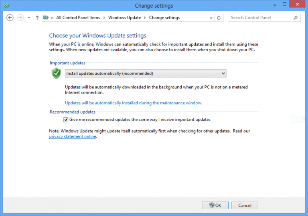This screenshot has height=216, width=308.
Task: Click the Recommended updates section label
Action: (x=73, y=112)
